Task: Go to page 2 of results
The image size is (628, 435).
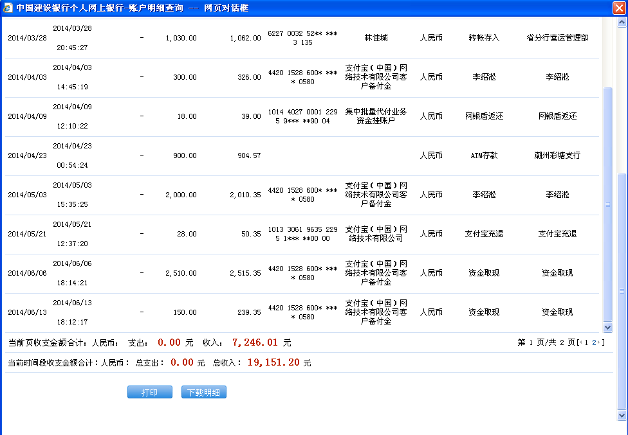Action: pos(595,342)
